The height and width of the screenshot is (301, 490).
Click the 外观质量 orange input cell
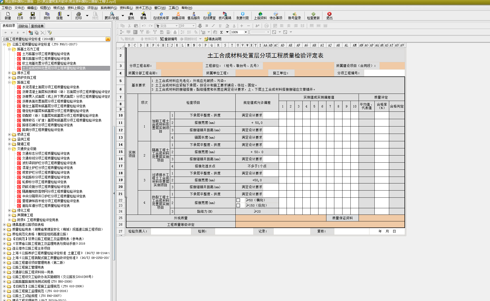pos(281,218)
